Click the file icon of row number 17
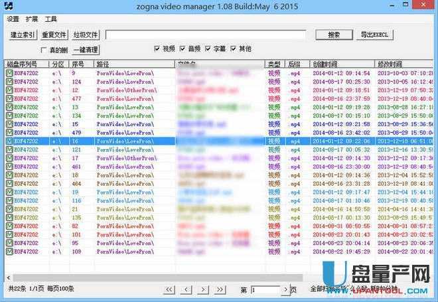 click(9, 158)
